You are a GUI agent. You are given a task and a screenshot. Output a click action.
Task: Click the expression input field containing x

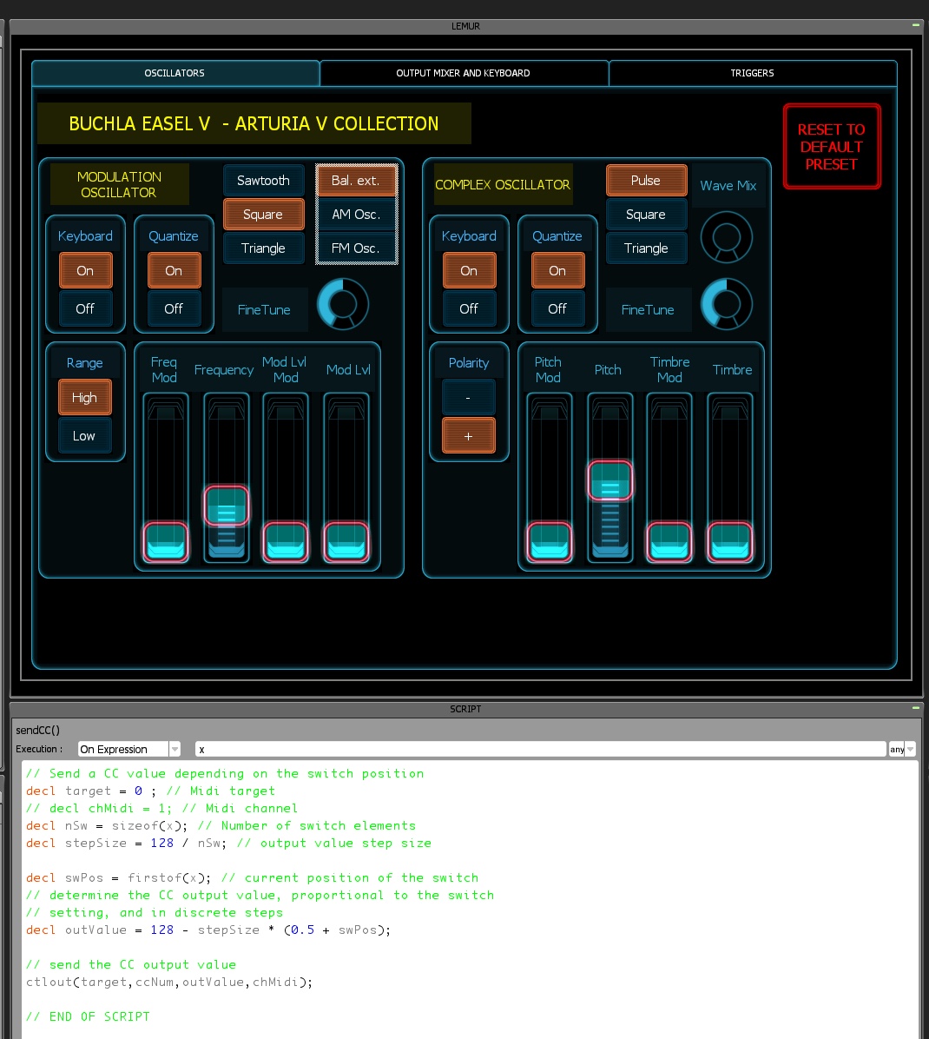(x=540, y=749)
